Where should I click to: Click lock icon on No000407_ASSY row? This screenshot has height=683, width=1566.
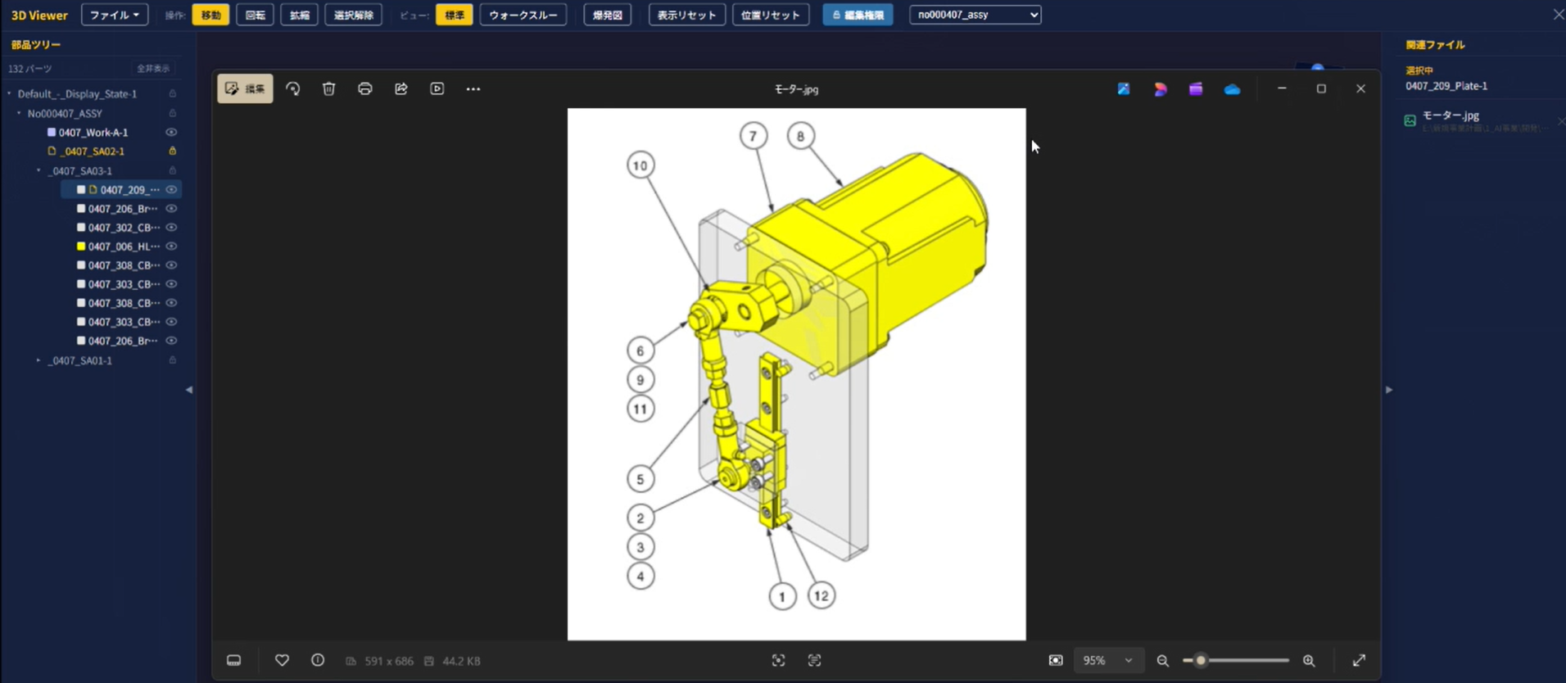click(172, 113)
